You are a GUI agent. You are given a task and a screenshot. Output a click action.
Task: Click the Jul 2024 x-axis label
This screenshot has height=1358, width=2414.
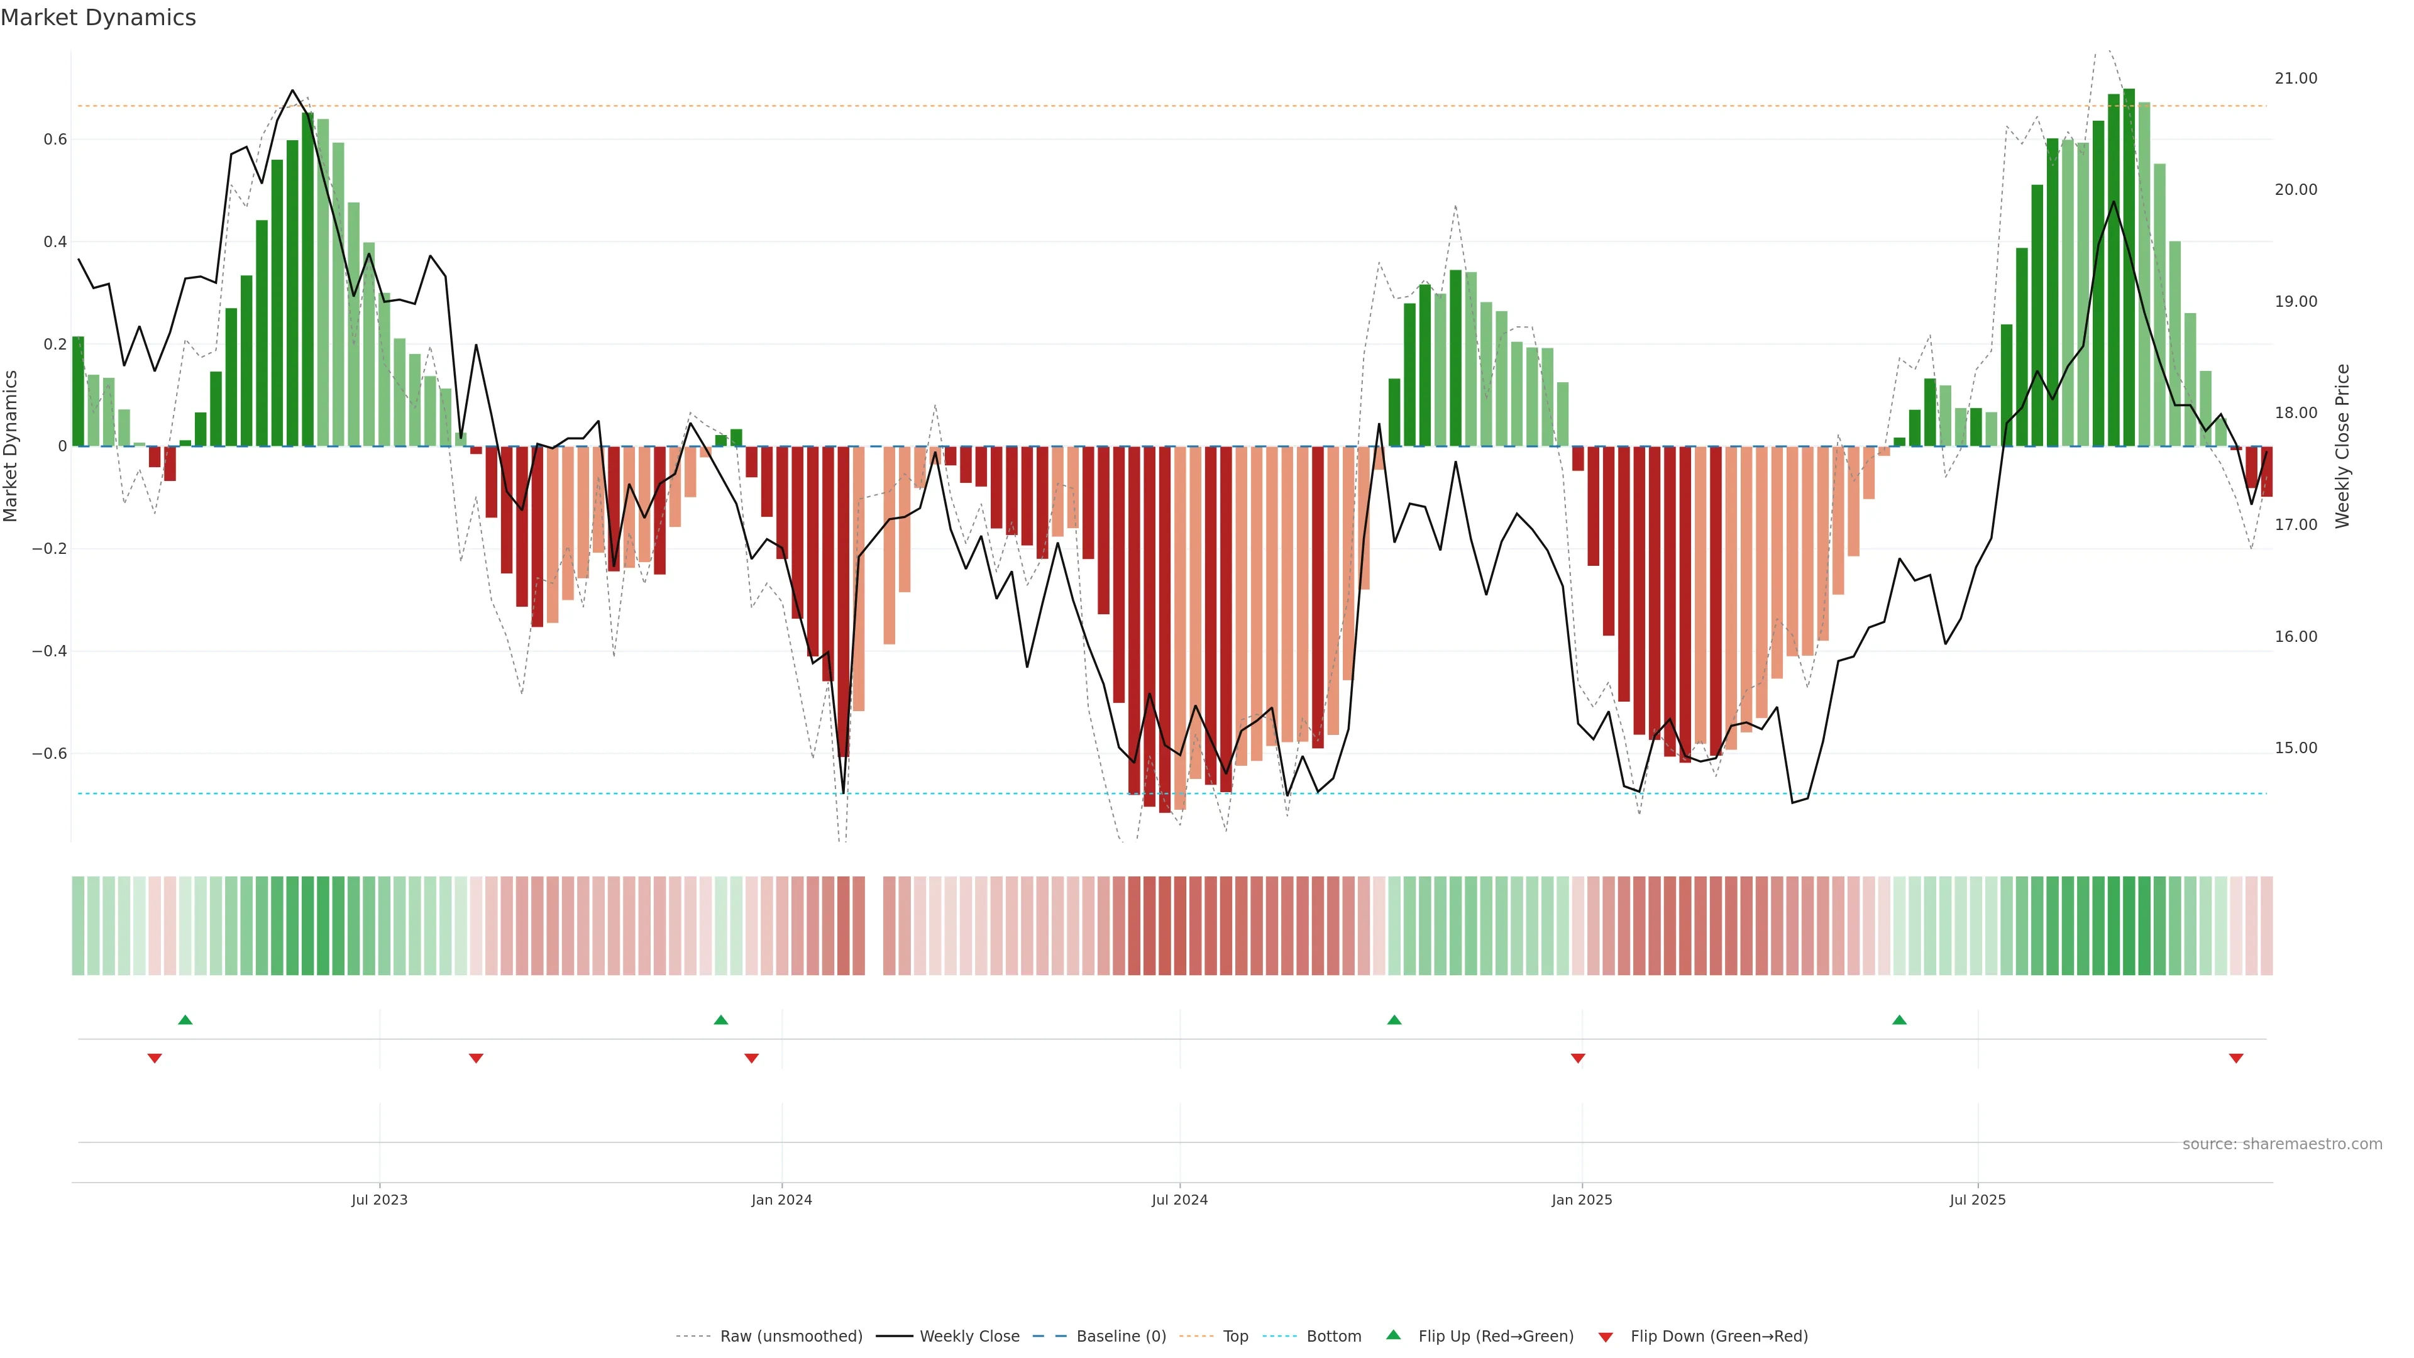click(x=1179, y=1200)
